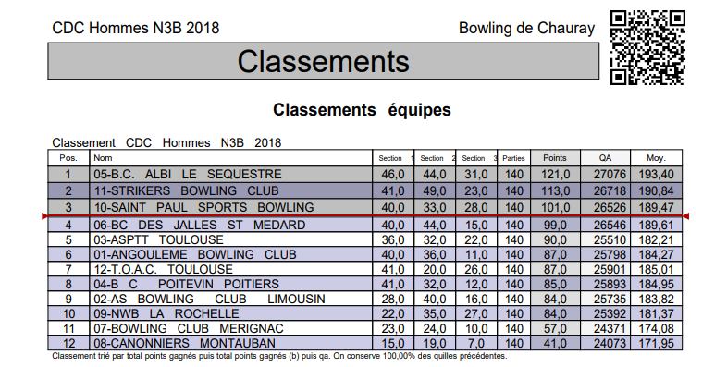727x367 pixels.
Task: Click the QR code image
Action: pos(647,48)
